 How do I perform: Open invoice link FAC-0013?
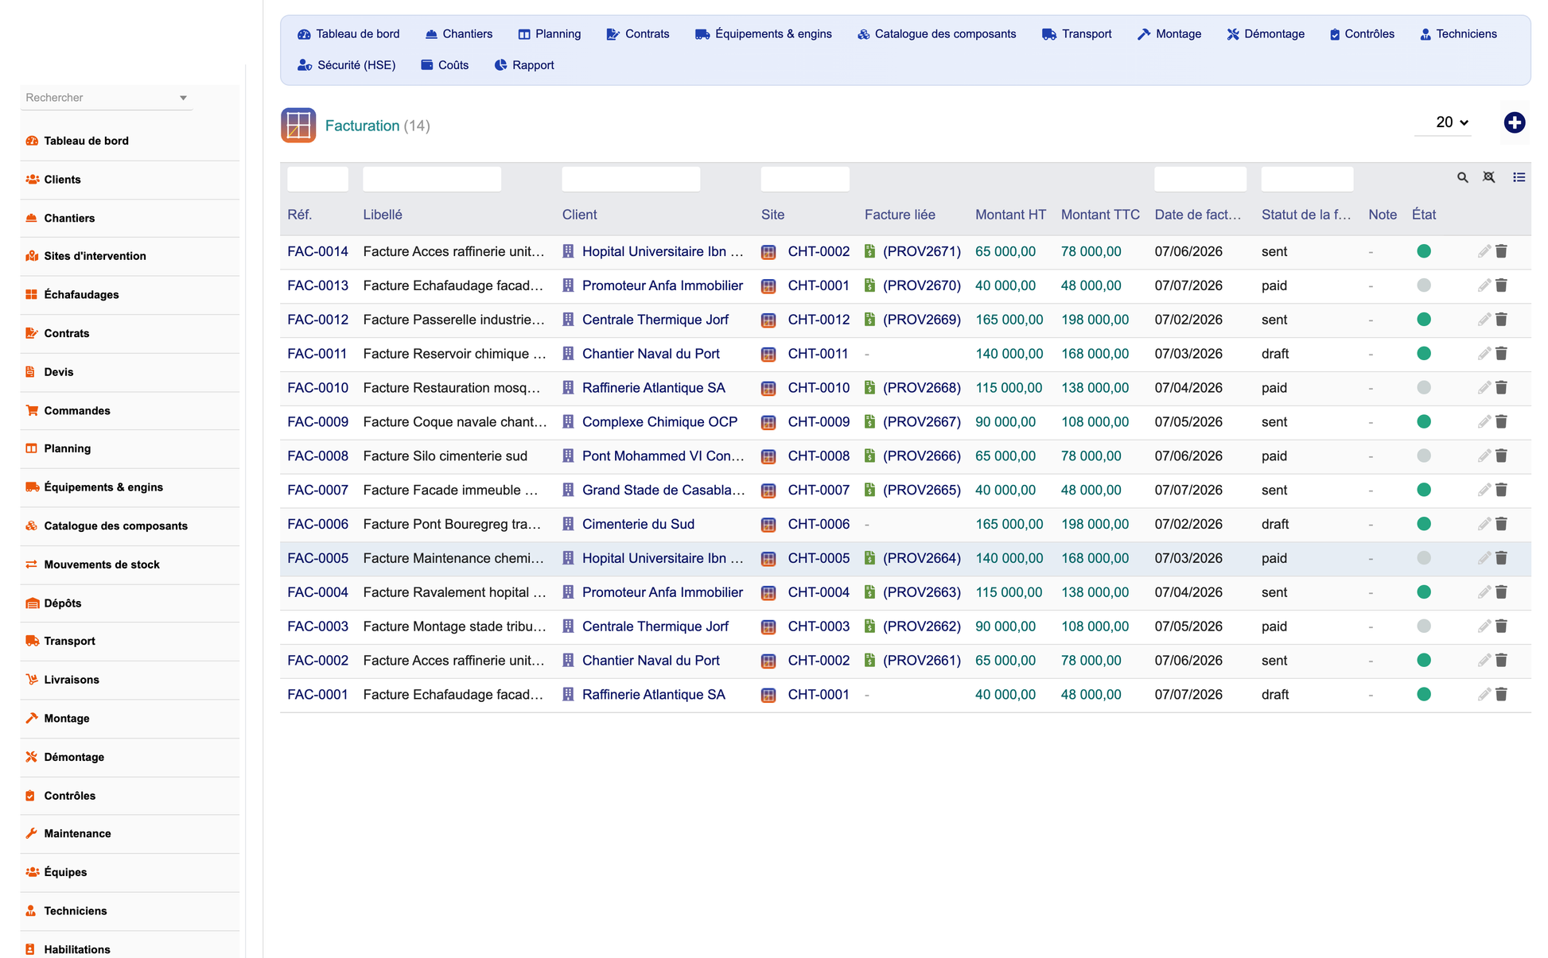pos(317,285)
